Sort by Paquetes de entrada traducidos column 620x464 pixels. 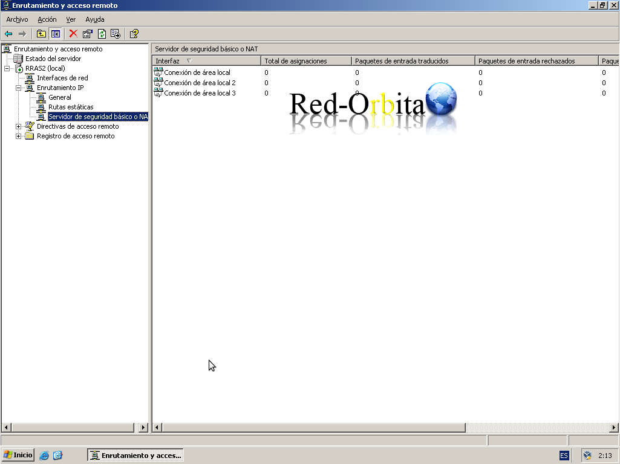(413, 61)
